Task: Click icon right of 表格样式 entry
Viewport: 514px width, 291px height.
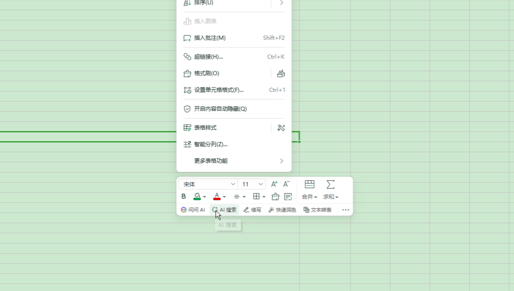Action: [x=281, y=128]
